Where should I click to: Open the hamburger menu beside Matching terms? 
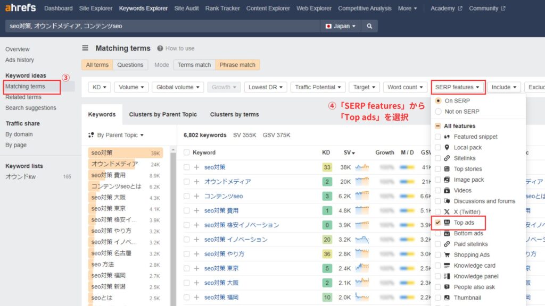pyautogui.click(x=85, y=48)
